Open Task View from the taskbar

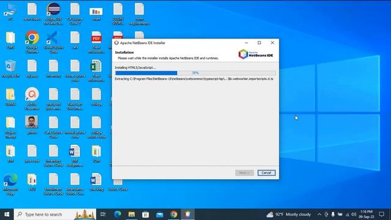point(103,215)
